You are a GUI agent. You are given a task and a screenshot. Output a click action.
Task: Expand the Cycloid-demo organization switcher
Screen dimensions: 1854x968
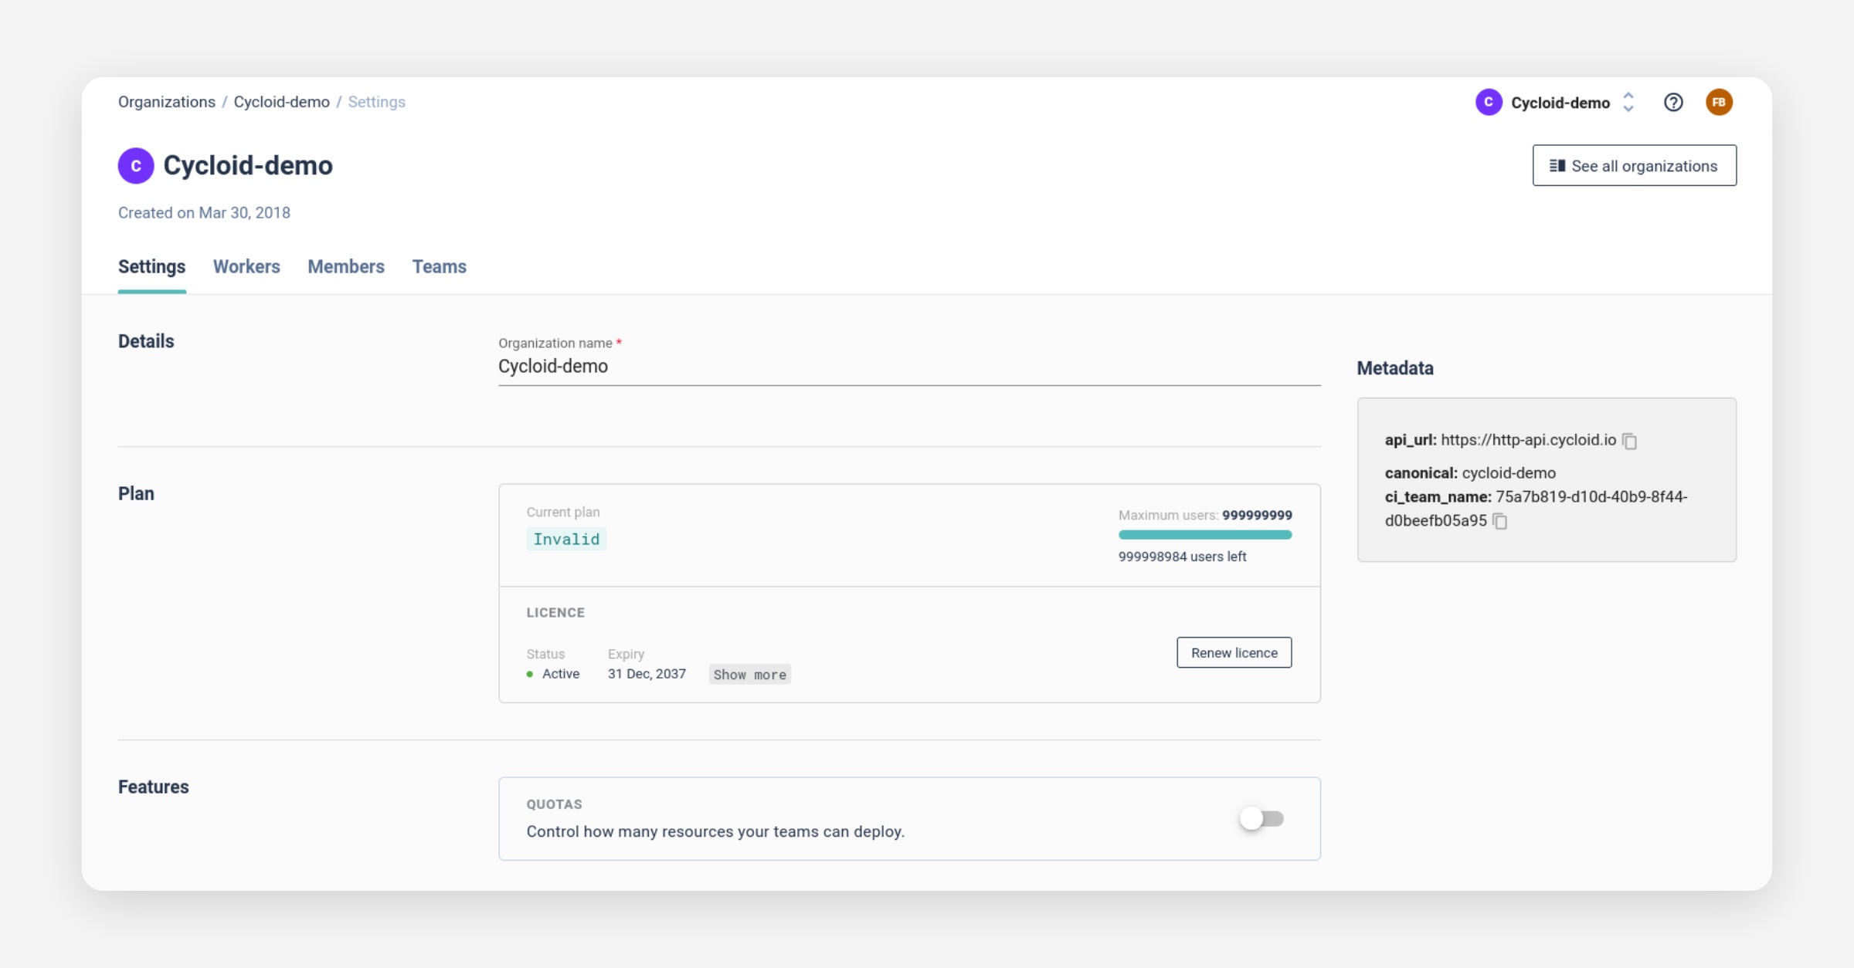click(x=1628, y=102)
